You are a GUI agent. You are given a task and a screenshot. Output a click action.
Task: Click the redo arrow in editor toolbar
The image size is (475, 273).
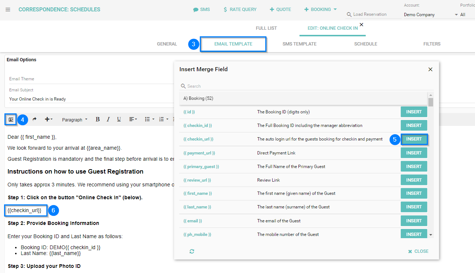tap(35, 119)
